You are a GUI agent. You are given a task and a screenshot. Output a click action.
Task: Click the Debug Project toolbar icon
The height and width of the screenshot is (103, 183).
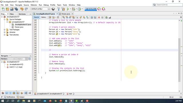click(73, 9)
